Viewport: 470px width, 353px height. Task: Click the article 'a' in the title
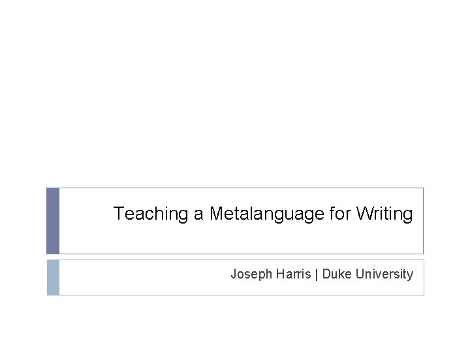click(200, 214)
